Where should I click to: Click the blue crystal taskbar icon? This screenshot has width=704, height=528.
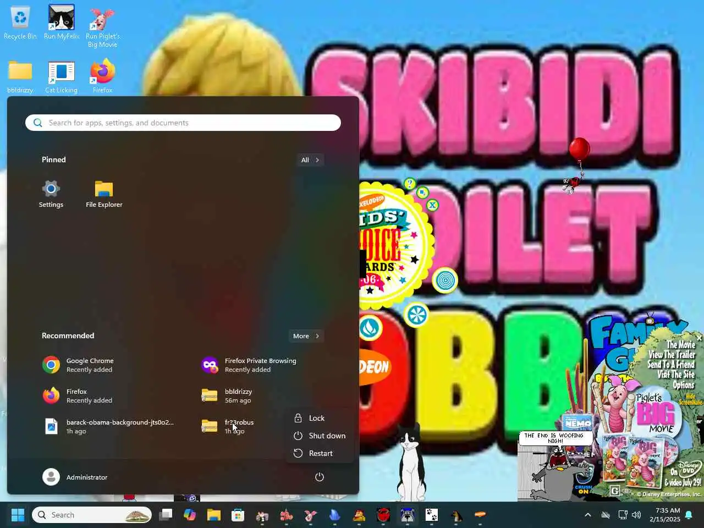(x=335, y=515)
